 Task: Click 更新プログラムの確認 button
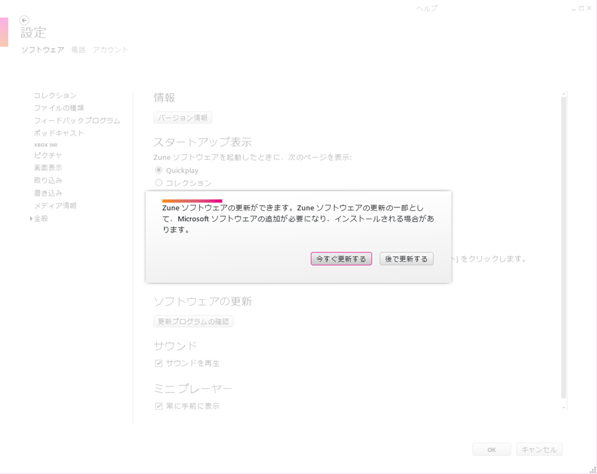[x=193, y=322]
